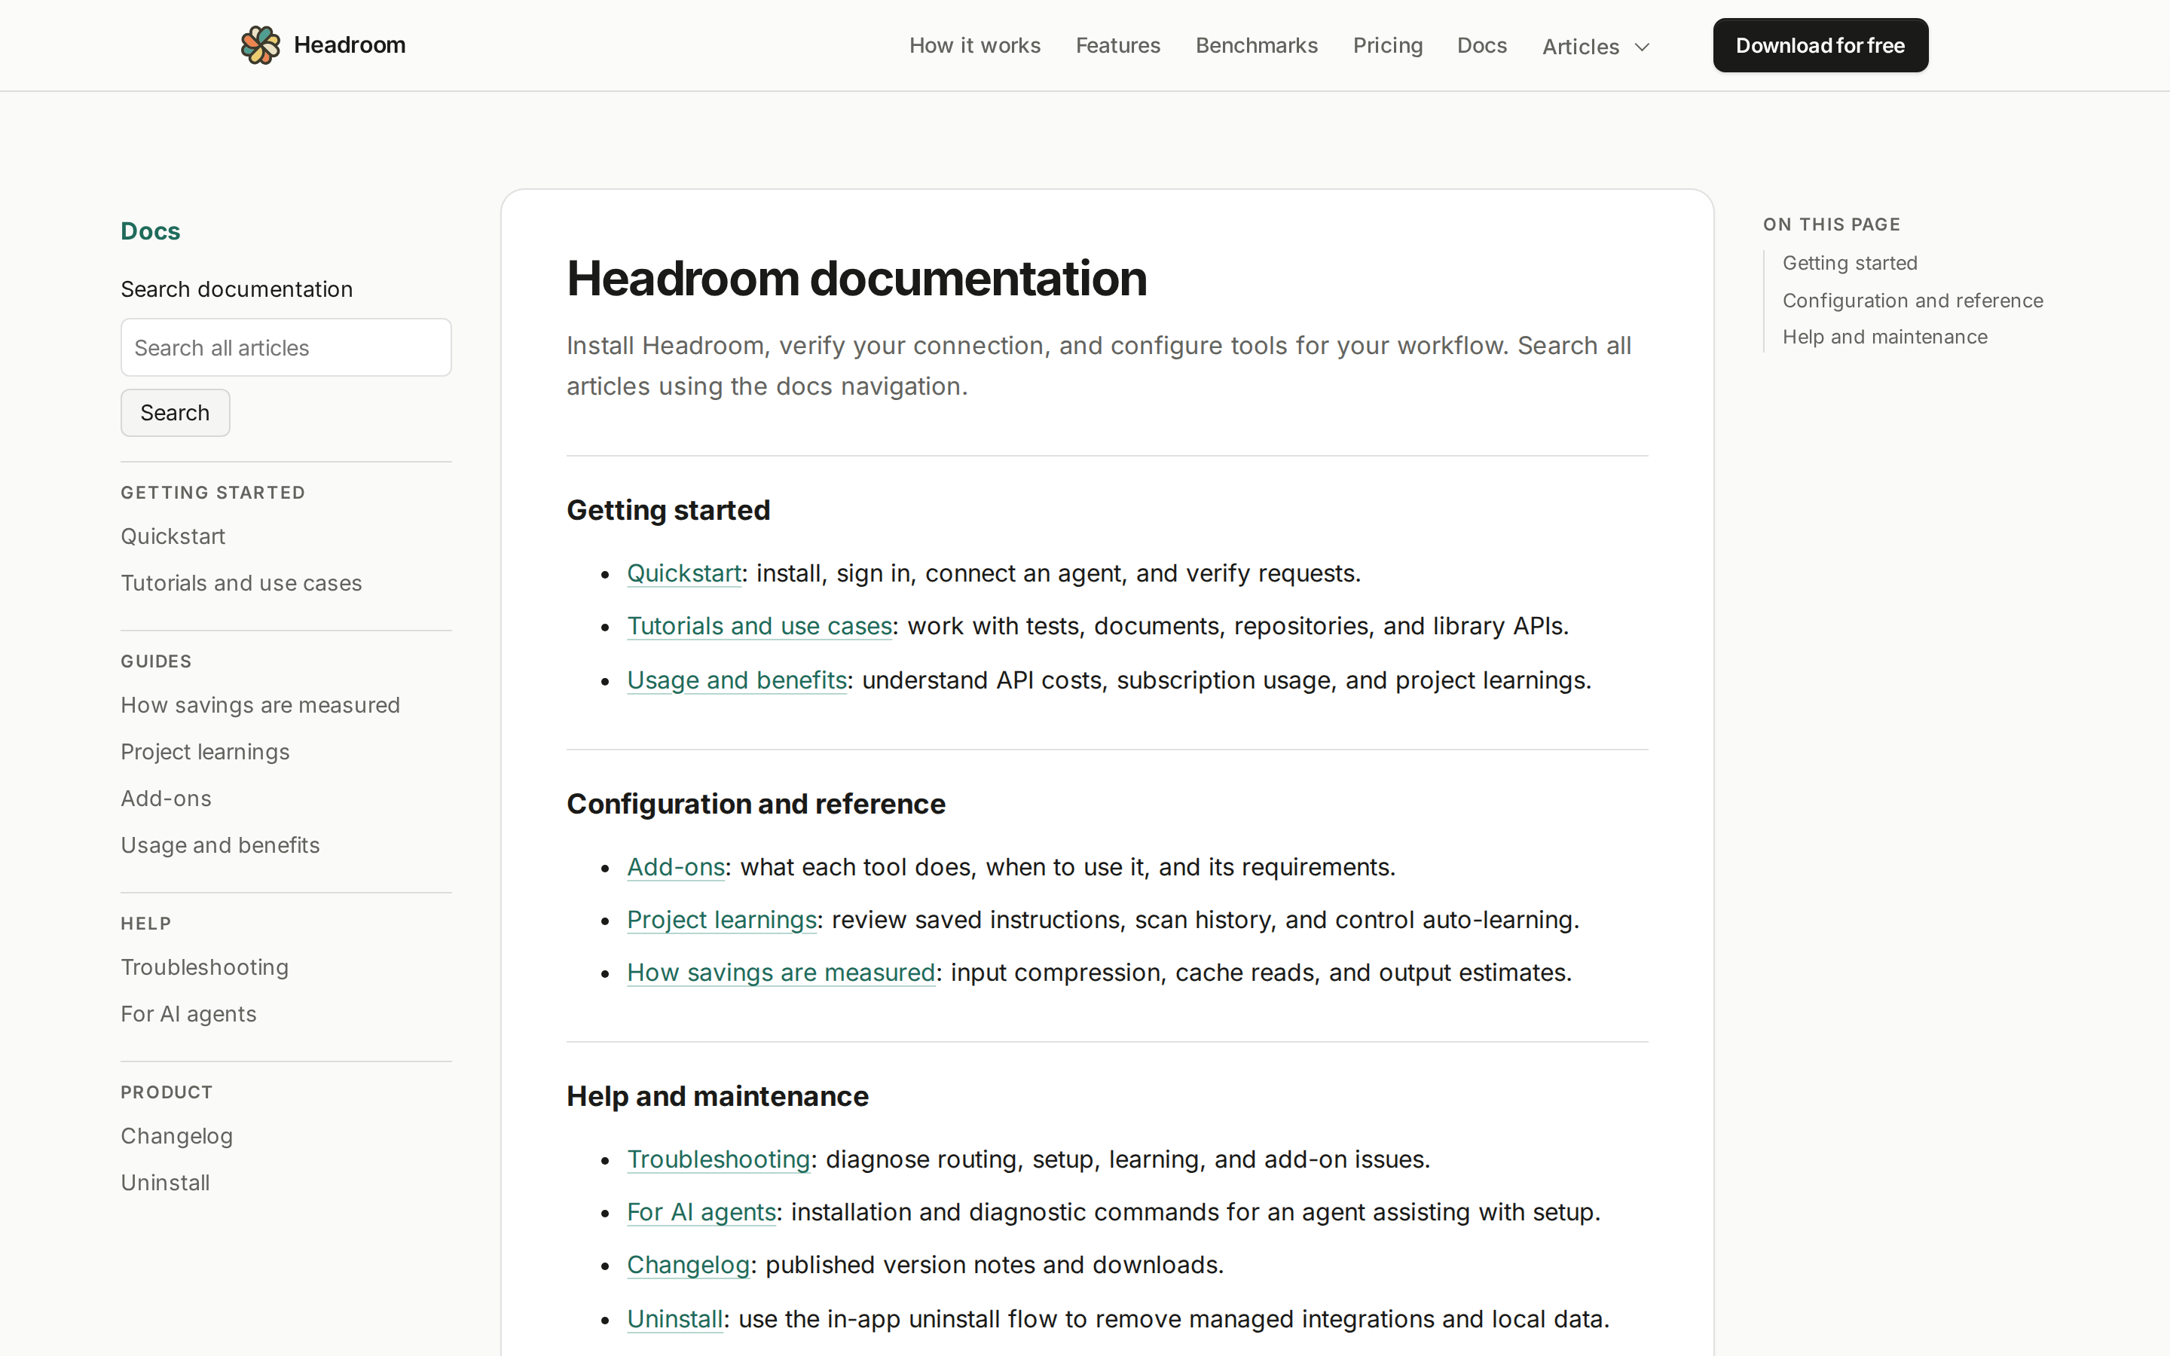This screenshot has width=2170, height=1356.
Task: Follow the Changelog link in article body
Action: tap(689, 1266)
